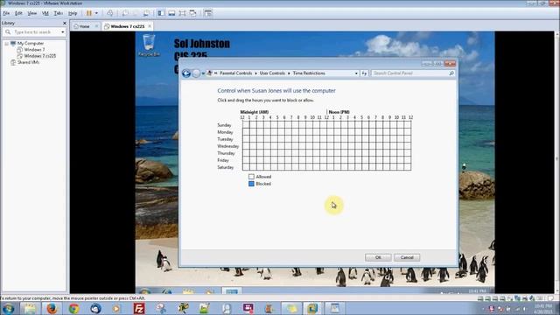Toggle the thumbnail bar toolbar icon
This screenshot has width=560, height=315.
(x=171, y=13)
